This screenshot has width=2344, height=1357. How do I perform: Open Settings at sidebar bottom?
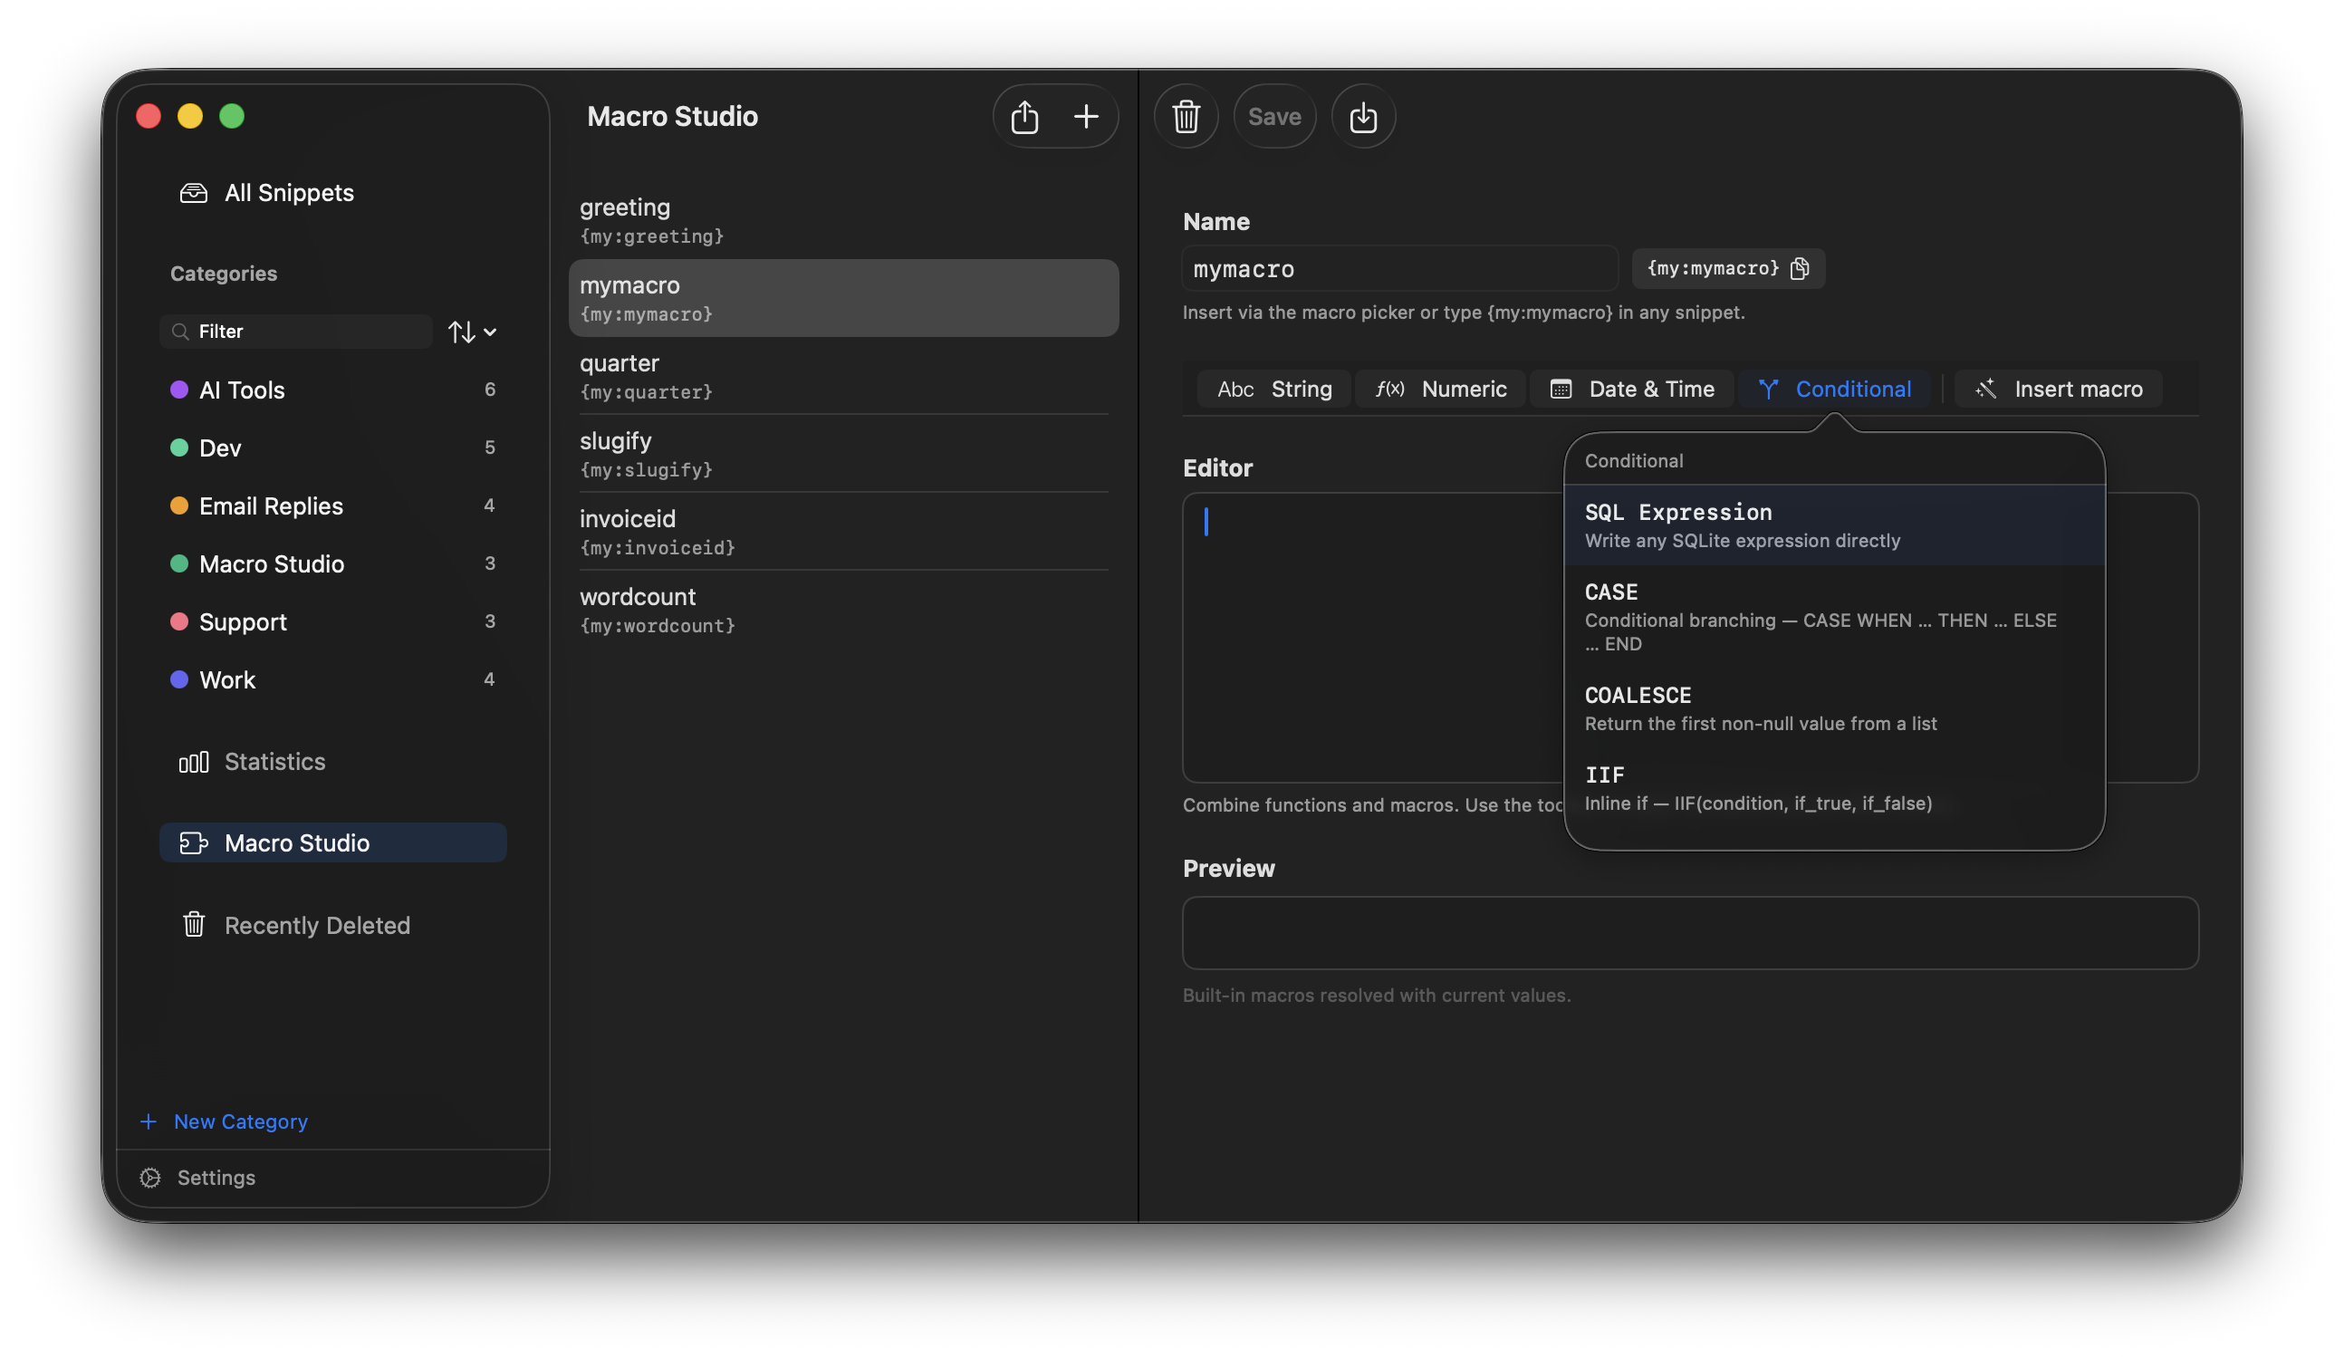(197, 1178)
